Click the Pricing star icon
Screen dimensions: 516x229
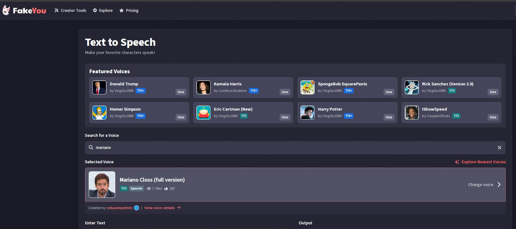coord(122,10)
